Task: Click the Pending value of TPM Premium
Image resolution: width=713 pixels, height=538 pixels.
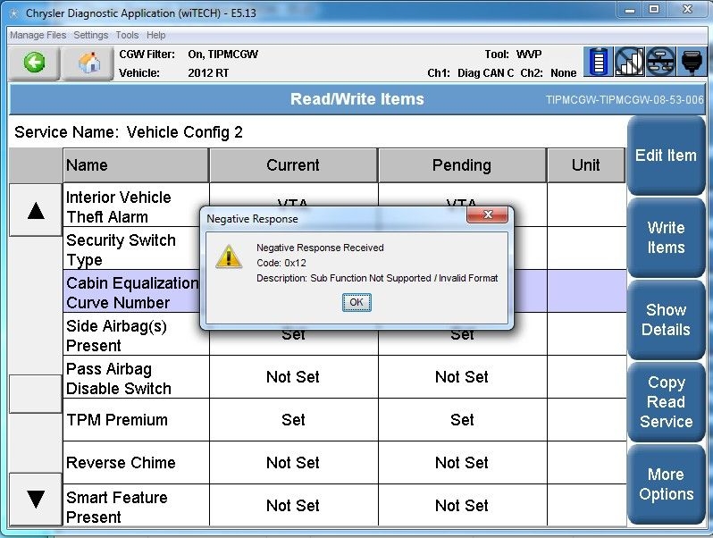Action: click(x=462, y=420)
